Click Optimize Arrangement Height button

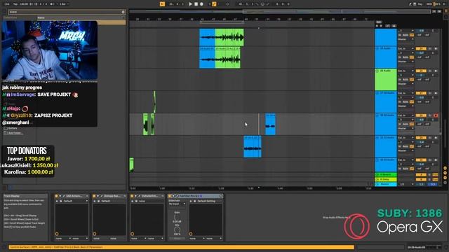(434, 11)
